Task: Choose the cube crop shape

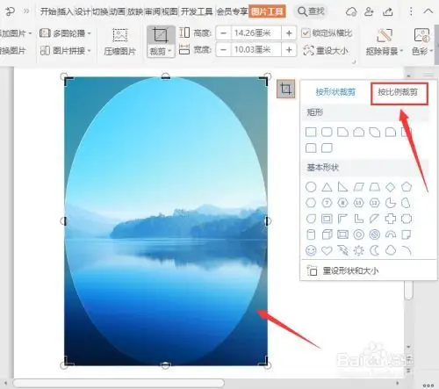Action: click(327, 234)
